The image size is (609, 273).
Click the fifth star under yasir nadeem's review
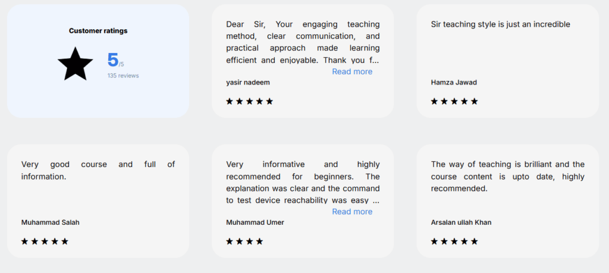coord(269,101)
